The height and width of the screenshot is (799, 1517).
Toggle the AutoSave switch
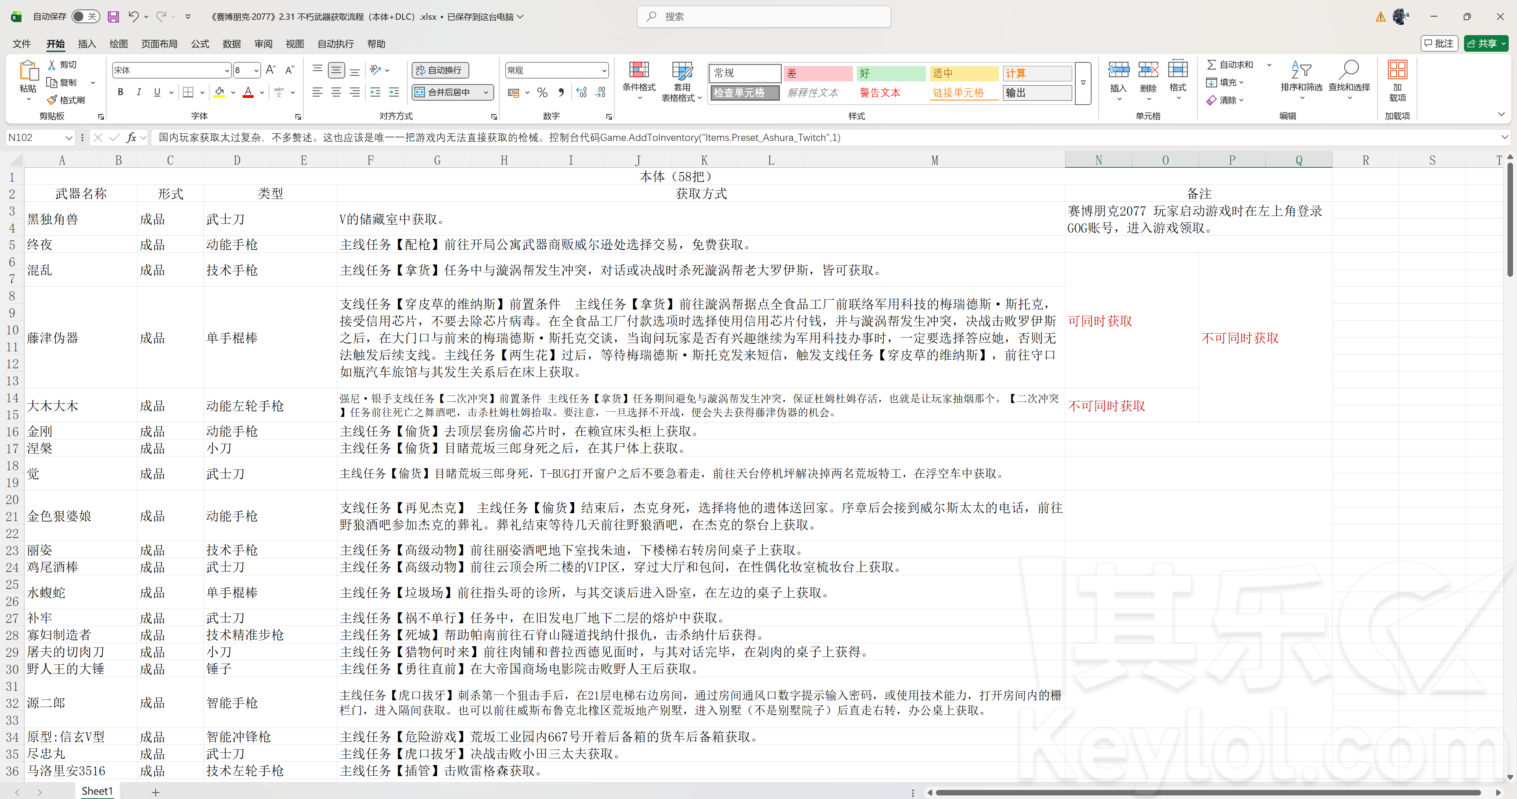tap(85, 17)
